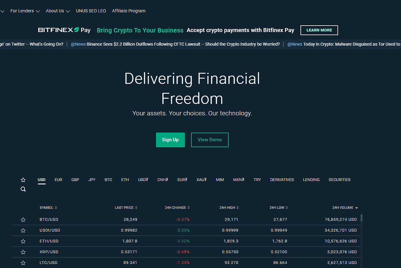Click the table's vertical scrollbar thumb
This screenshot has width=401, height=268.
[362, 218]
